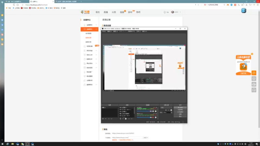
Task: Collapse the highlighted orange sidebar section
Action: tap(96, 29)
